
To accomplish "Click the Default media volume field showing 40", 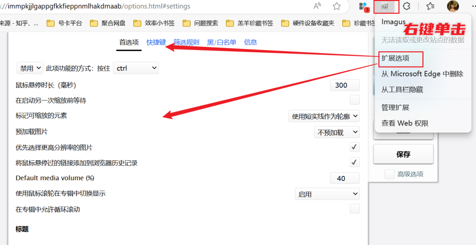I will pos(344,178).
